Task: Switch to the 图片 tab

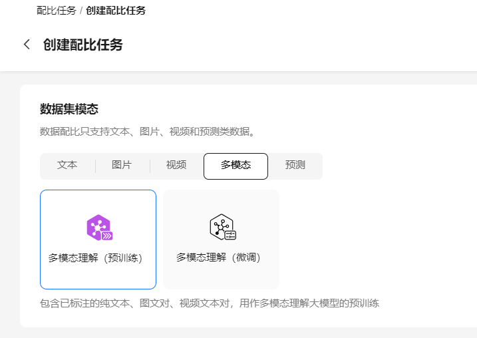Action: 122,166
